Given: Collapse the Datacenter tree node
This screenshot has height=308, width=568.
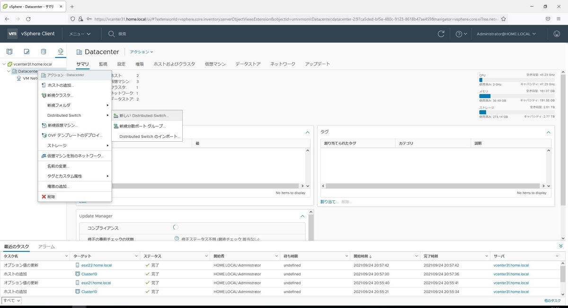Looking at the screenshot, I should pyautogui.click(x=9, y=71).
